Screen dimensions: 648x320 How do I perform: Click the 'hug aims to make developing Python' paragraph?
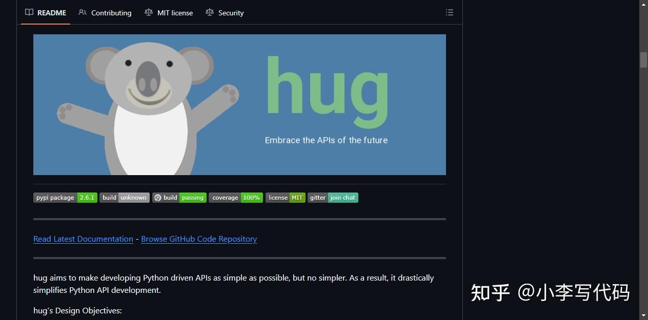[x=234, y=284]
